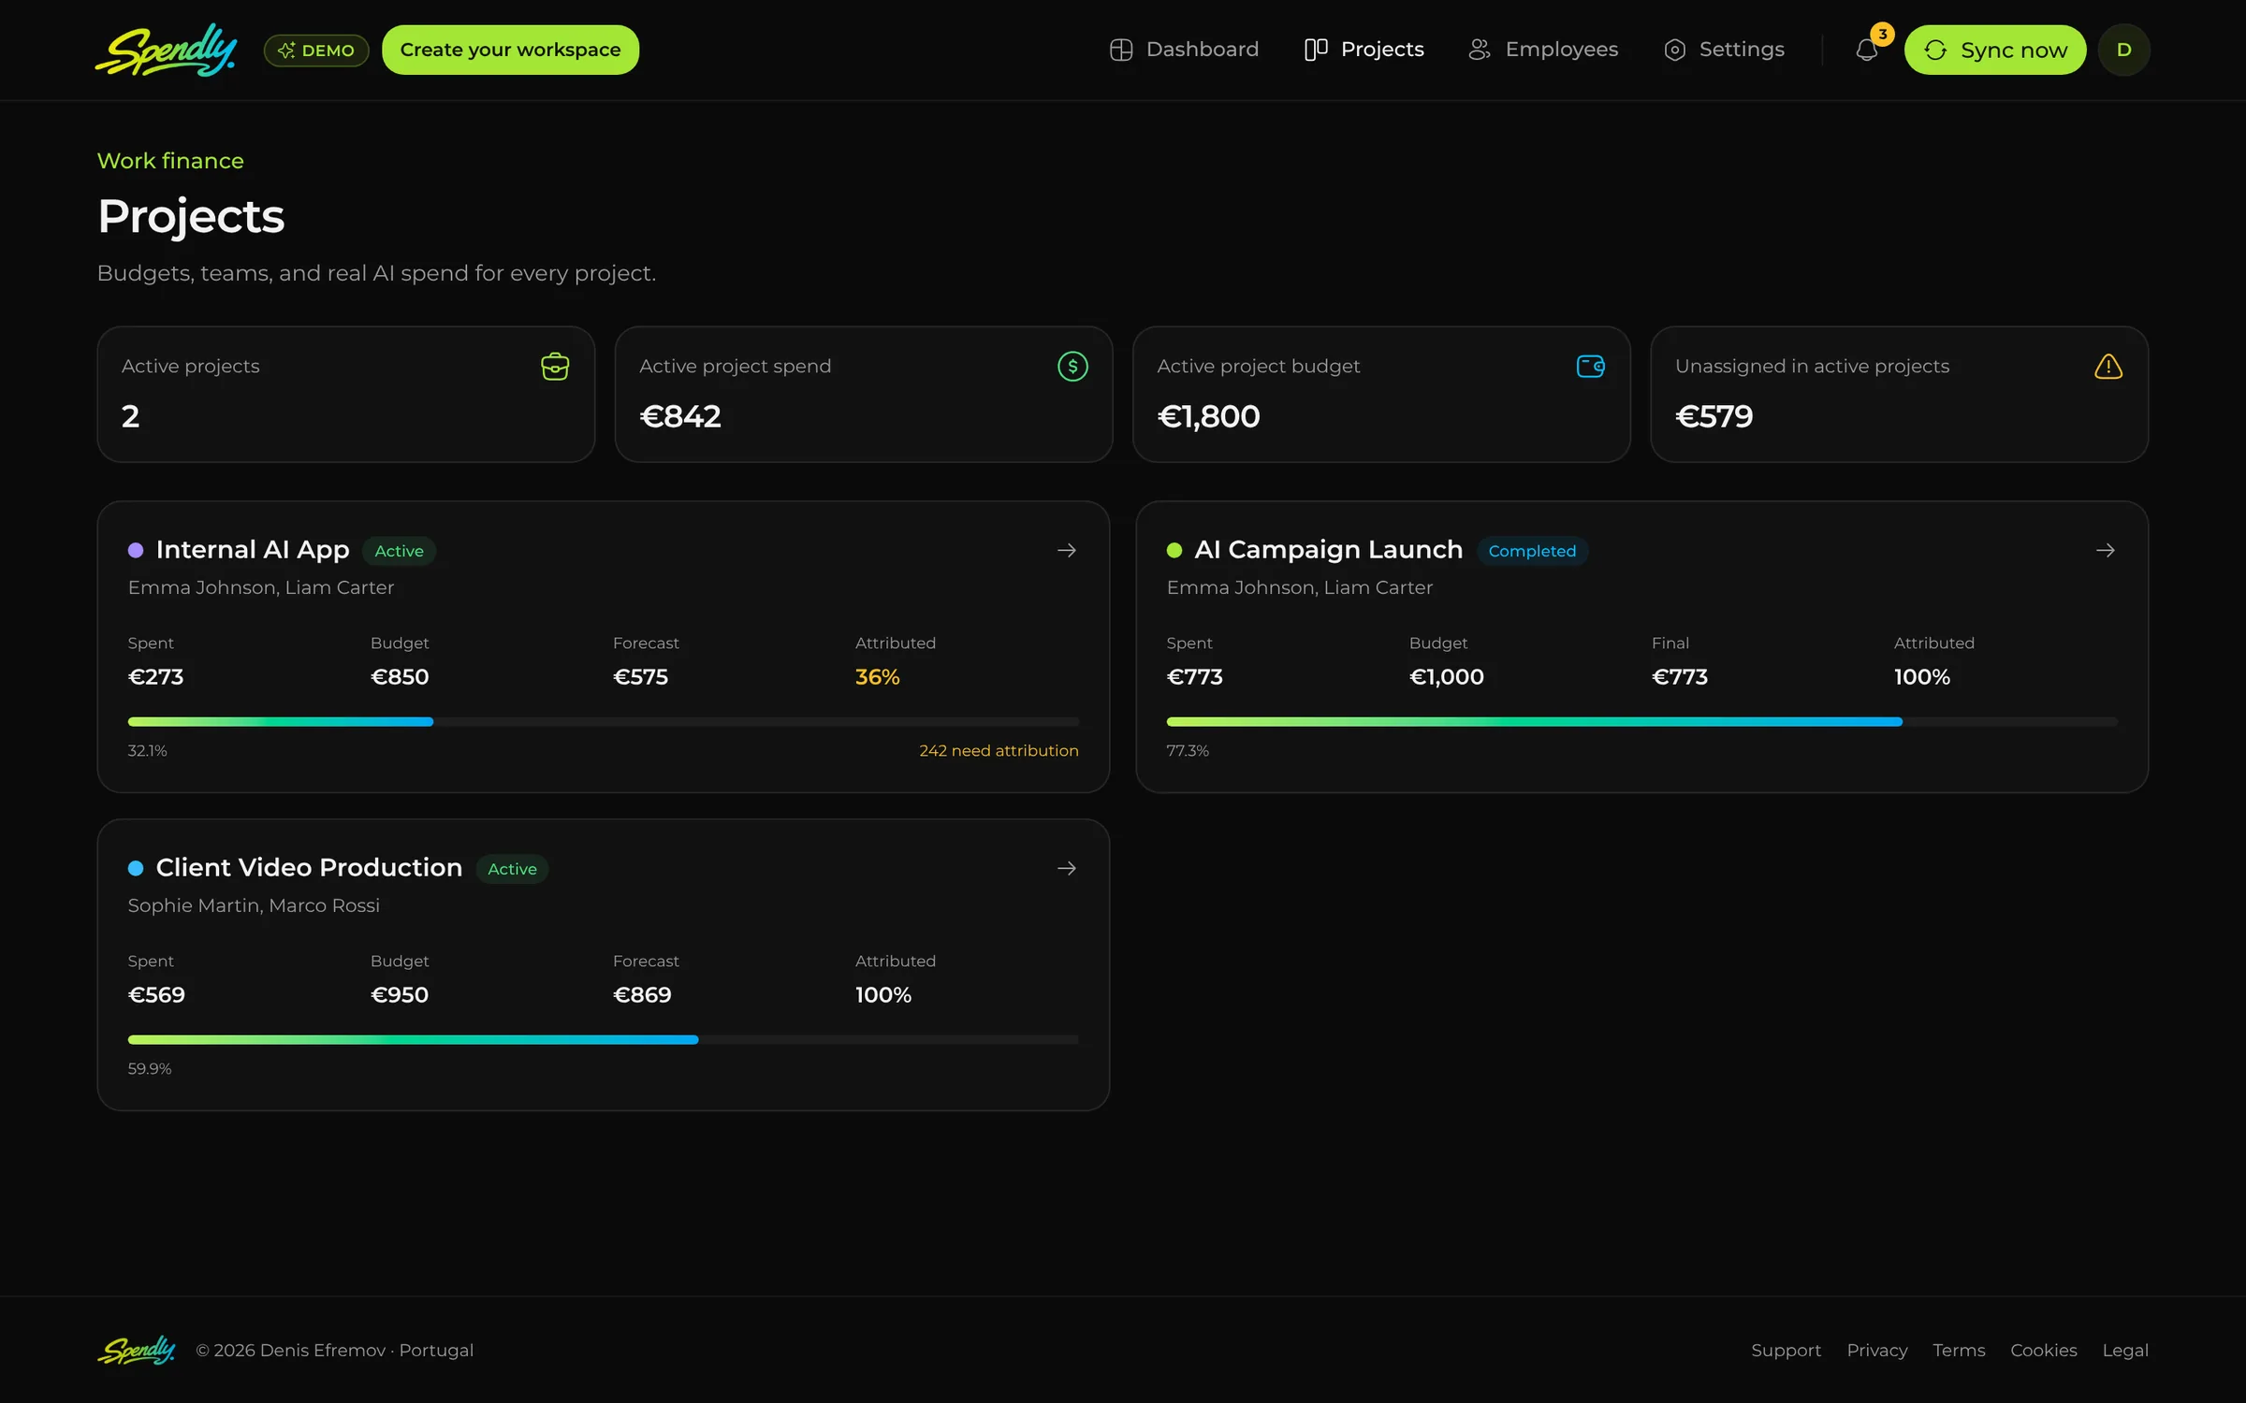Click the 36% attributed value
Viewport: 2246px width, 1403px height.
[x=877, y=676]
